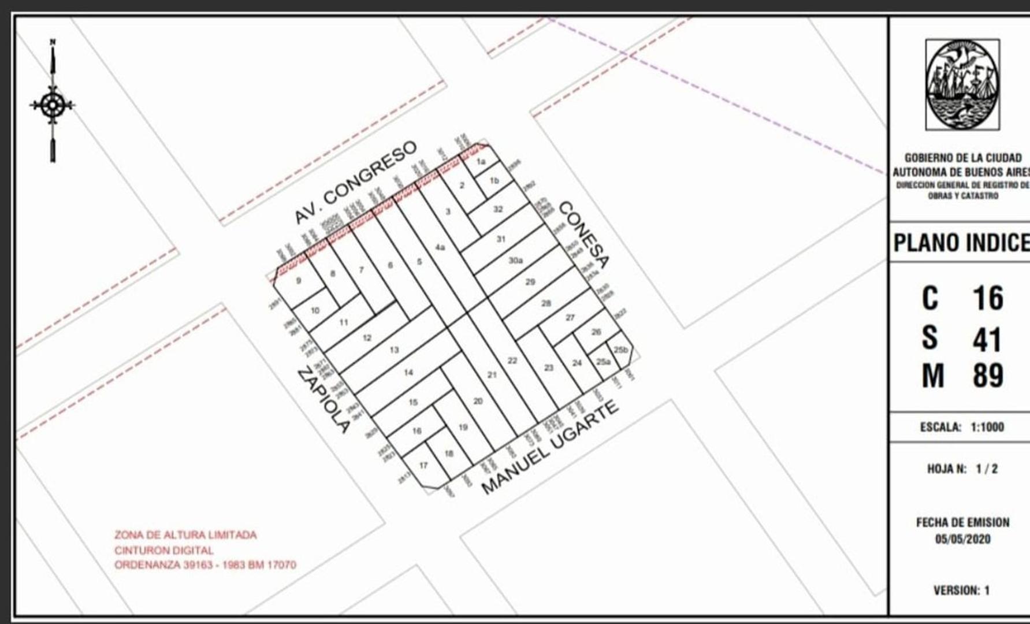Select parcel 1a at the top corner

click(481, 162)
